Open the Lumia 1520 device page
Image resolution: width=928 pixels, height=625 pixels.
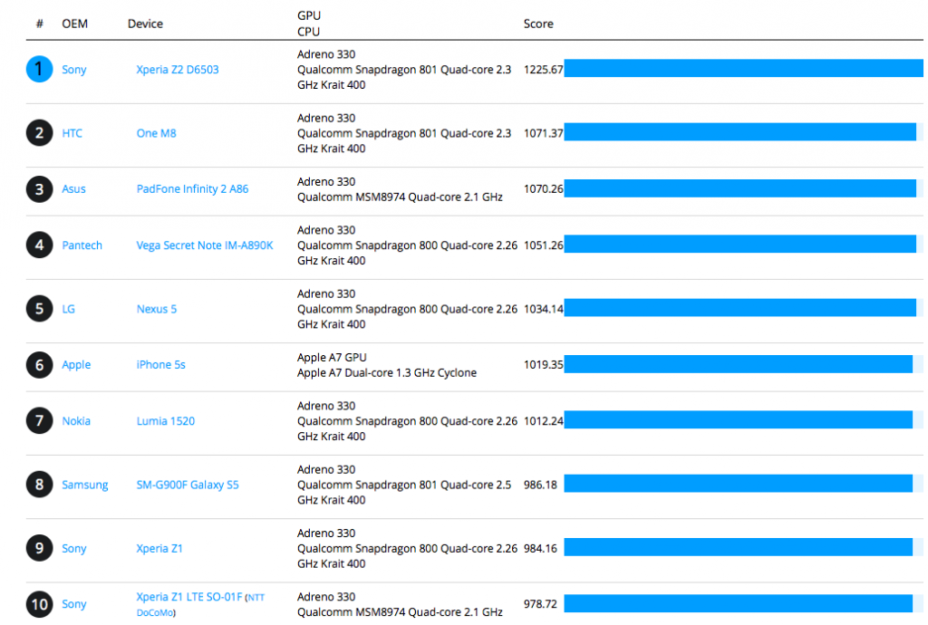coord(166,421)
